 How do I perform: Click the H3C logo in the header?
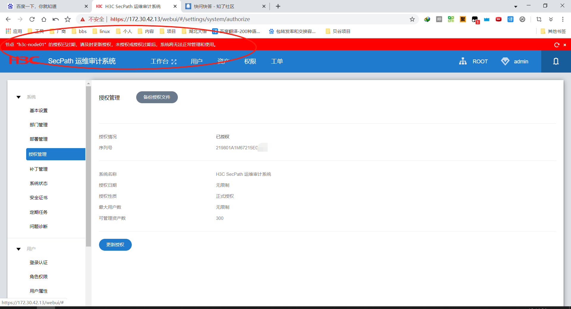24,61
